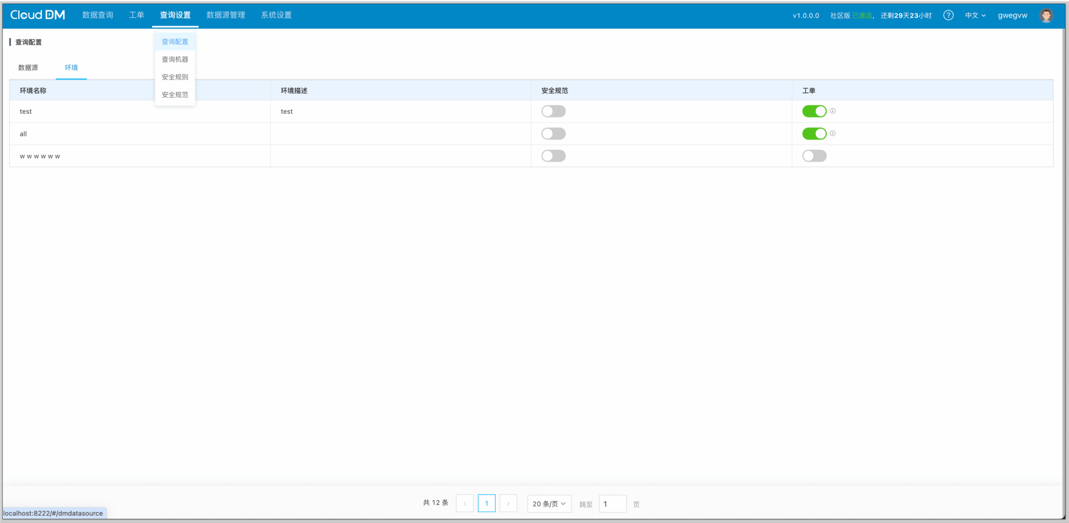Click info icon beside test work order toggle
The image size is (1069, 523).
[x=833, y=111]
